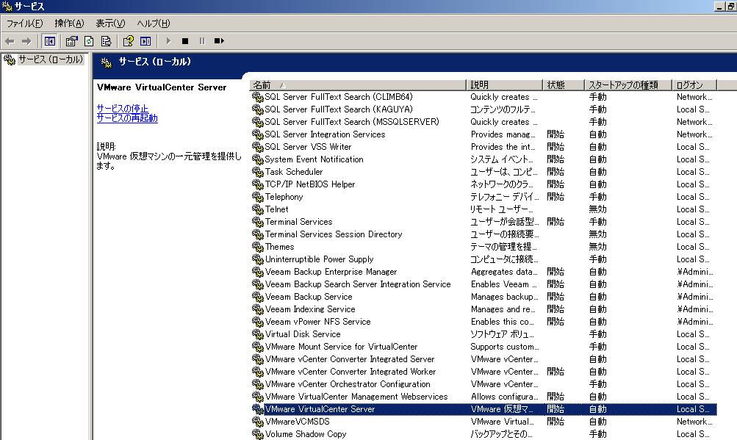Restart service with the restart icon
Viewport: 737px width, 440px height.
(x=219, y=41)
